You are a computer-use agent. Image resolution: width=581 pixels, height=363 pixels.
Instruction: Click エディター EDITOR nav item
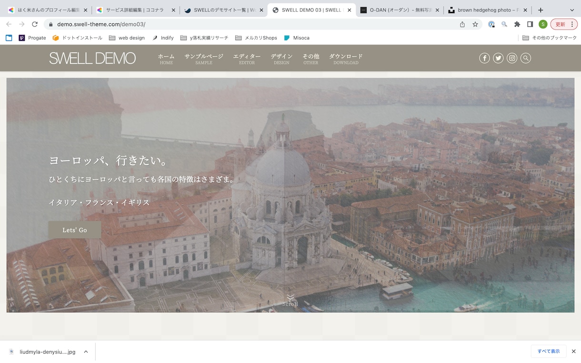[x=247, y=59]
